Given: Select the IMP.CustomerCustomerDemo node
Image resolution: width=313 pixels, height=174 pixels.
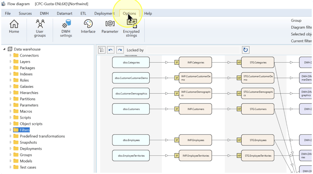Looking at the screenshot, I should (x=195, y=78).
